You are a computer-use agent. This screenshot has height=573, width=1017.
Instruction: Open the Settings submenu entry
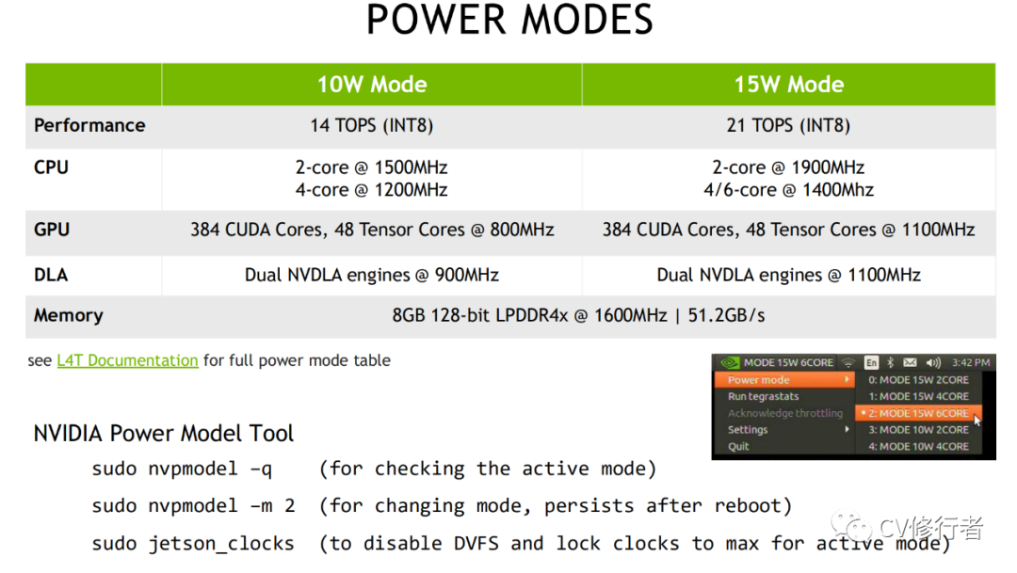point(783,430)
